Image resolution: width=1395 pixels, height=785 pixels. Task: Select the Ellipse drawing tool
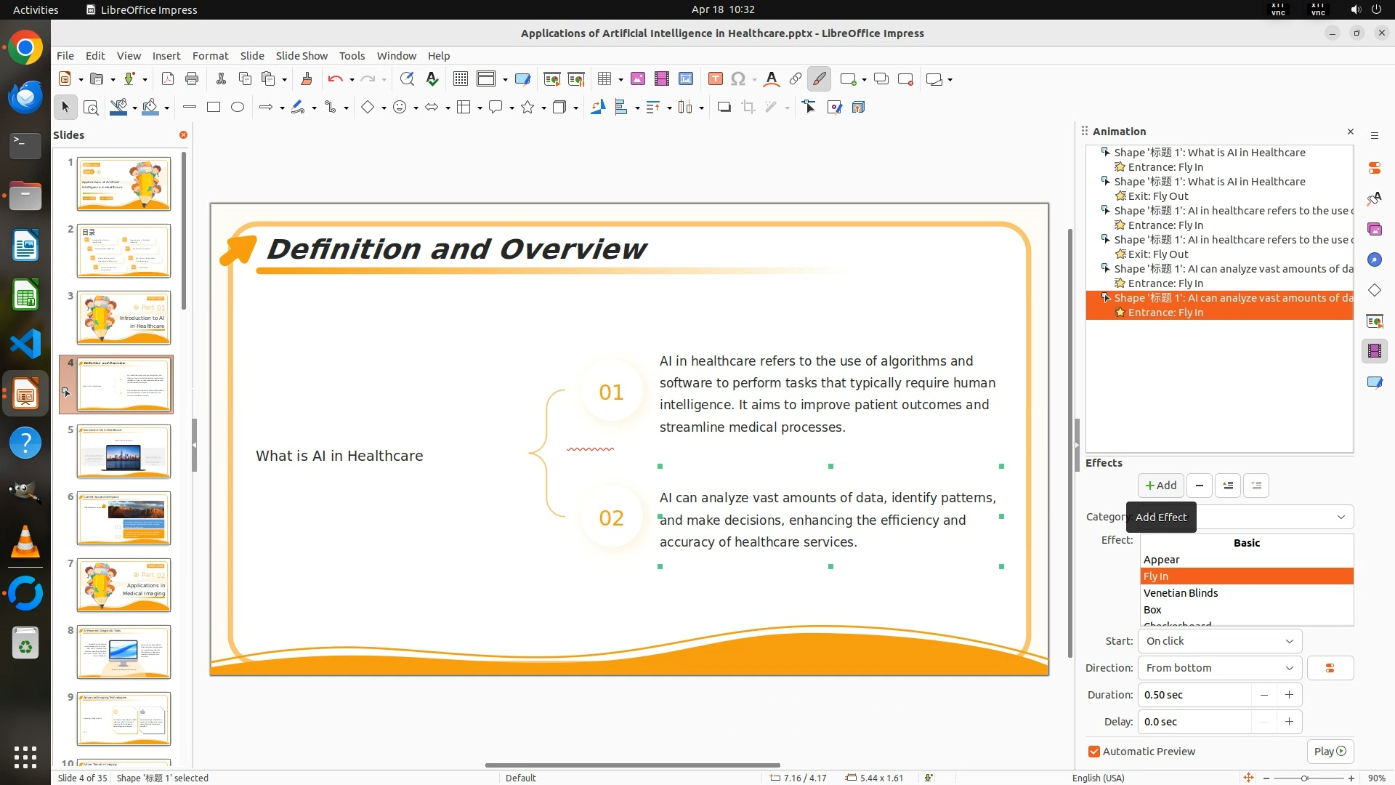coord(238,108)
